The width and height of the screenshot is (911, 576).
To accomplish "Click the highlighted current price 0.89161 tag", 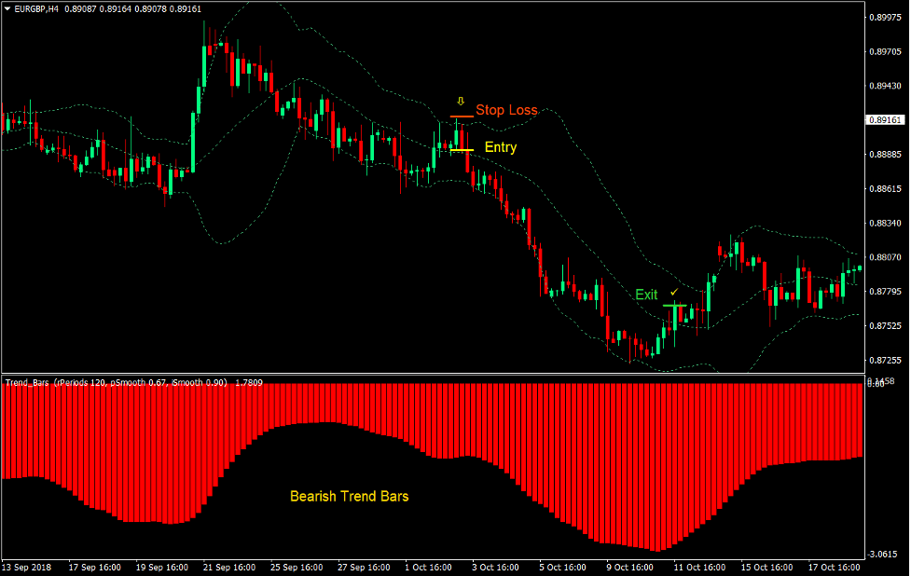I will pyautogui.click(x=886, y=119).
